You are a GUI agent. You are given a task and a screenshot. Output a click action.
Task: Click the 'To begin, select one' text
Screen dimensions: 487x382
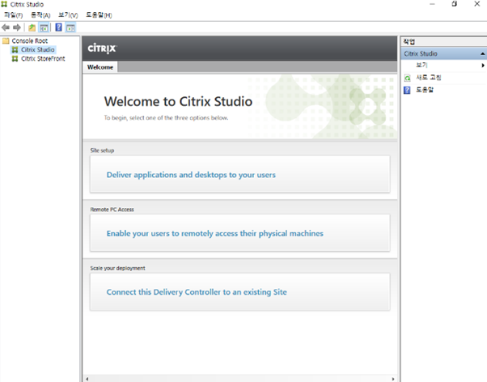coord(166,118)
